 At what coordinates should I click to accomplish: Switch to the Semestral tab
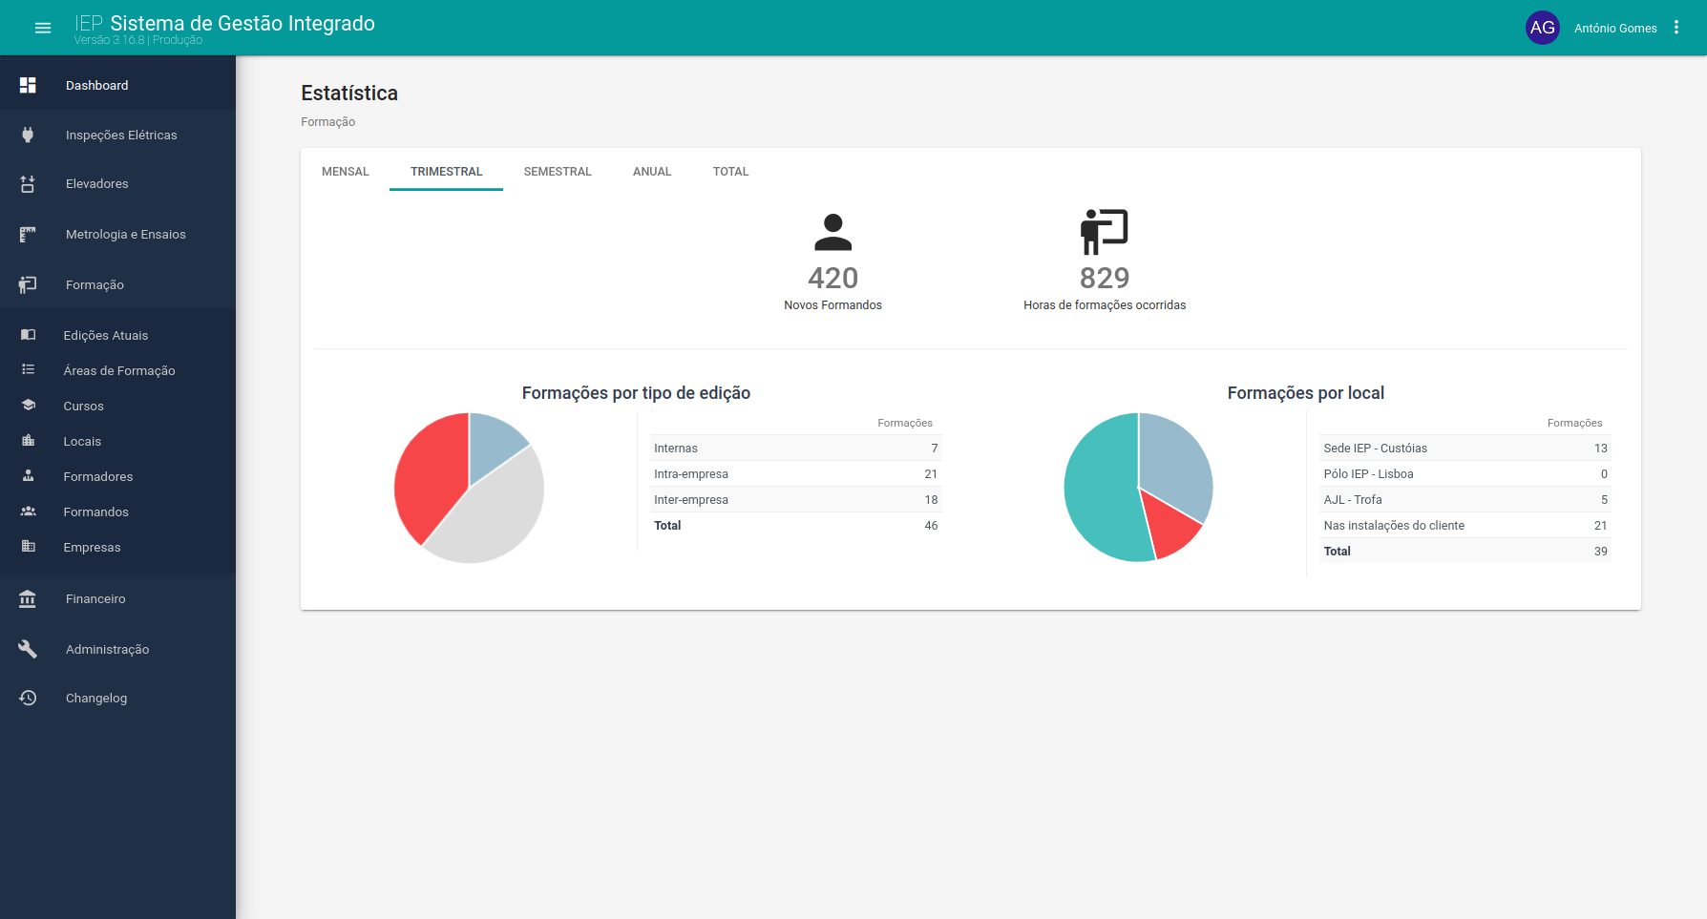coord(558,172)
